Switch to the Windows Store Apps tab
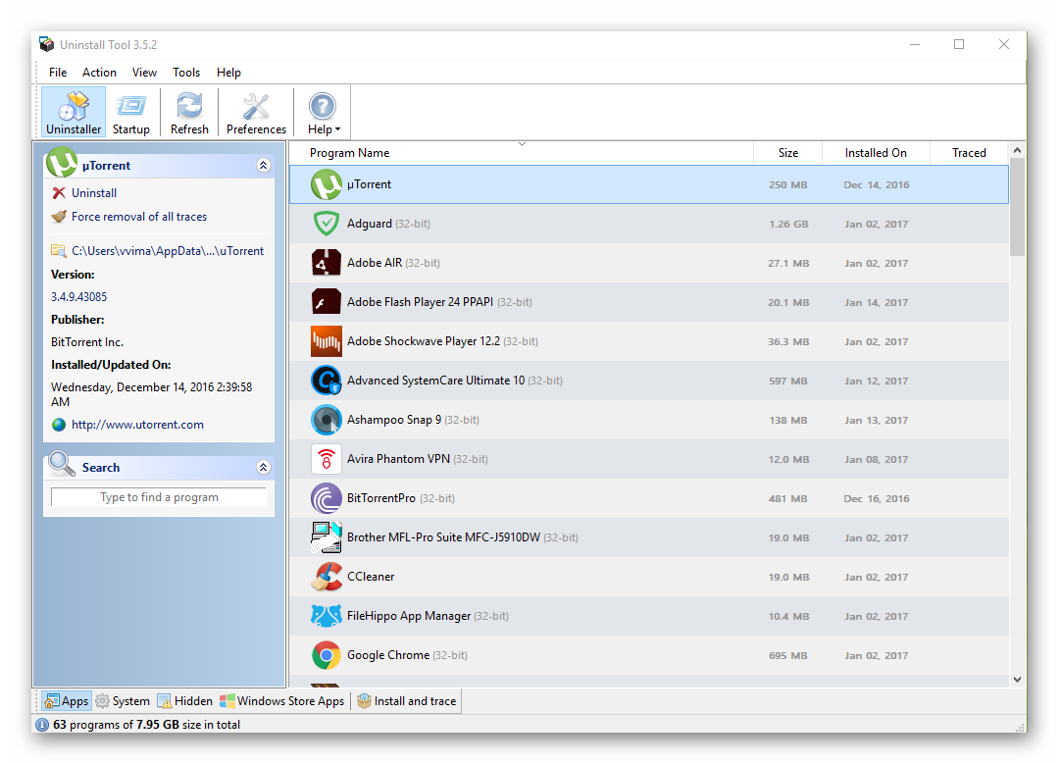The width and height of the screenshot is (1059, 764). [281, 701]
